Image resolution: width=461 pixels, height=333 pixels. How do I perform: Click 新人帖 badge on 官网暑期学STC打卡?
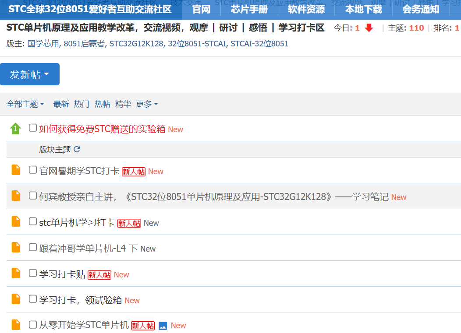click(x=134, y=172)
